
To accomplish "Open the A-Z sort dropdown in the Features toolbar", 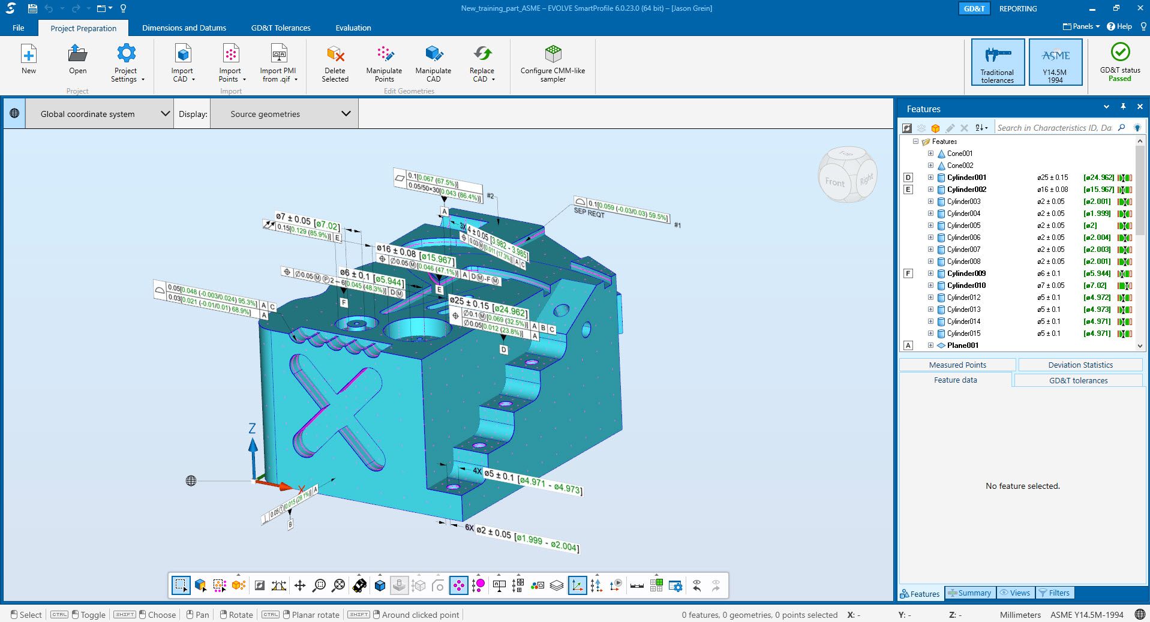I will 981,128.
